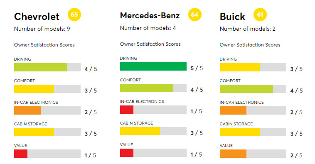Click Chevrolet 'Number of models: 9' text
The height and width of the screenshot is (164, 315).
click(42, 29)
